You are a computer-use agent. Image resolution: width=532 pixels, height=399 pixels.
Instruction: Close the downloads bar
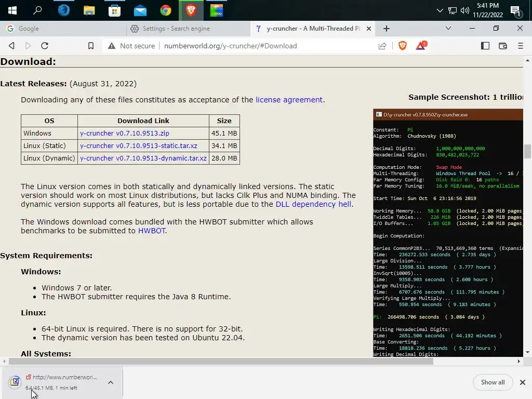click(523, 382)
